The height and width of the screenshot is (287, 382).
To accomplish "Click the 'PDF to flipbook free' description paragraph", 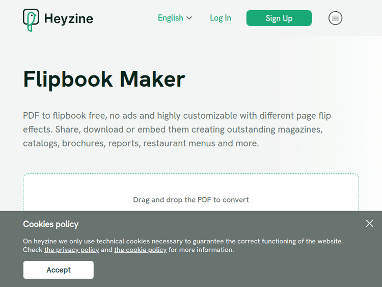I will 177,129.
